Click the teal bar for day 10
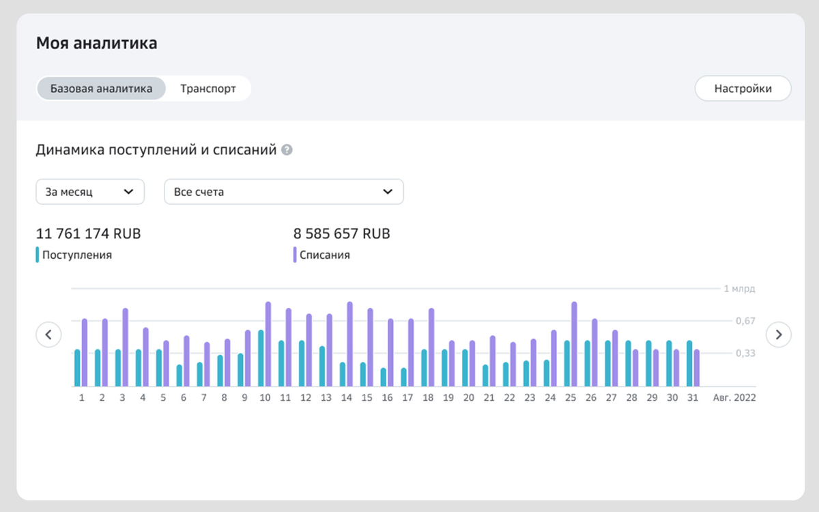Viewport: 819px width, 512px height. click(261, 358)
